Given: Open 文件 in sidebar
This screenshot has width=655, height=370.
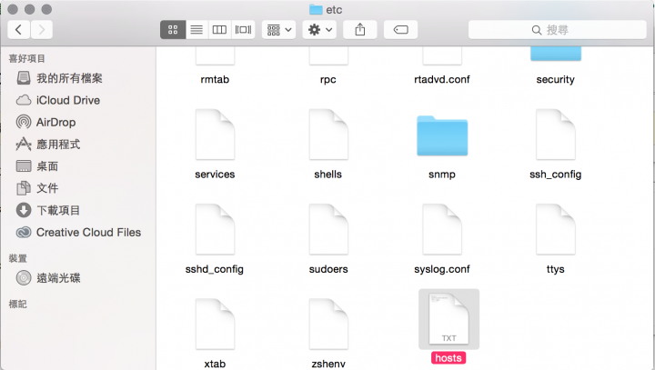Looking at the screenshot, I should 78,188.
